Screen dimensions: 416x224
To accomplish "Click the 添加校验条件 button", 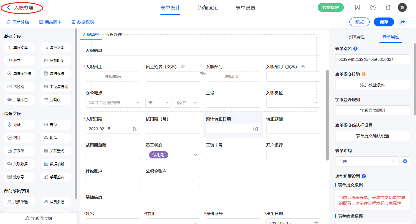I will coord(372,85).
